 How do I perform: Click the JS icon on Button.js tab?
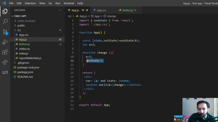(x=120, y=10)
